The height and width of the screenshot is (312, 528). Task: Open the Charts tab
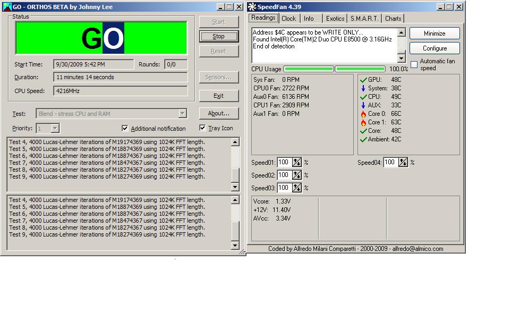coord(393,19)
